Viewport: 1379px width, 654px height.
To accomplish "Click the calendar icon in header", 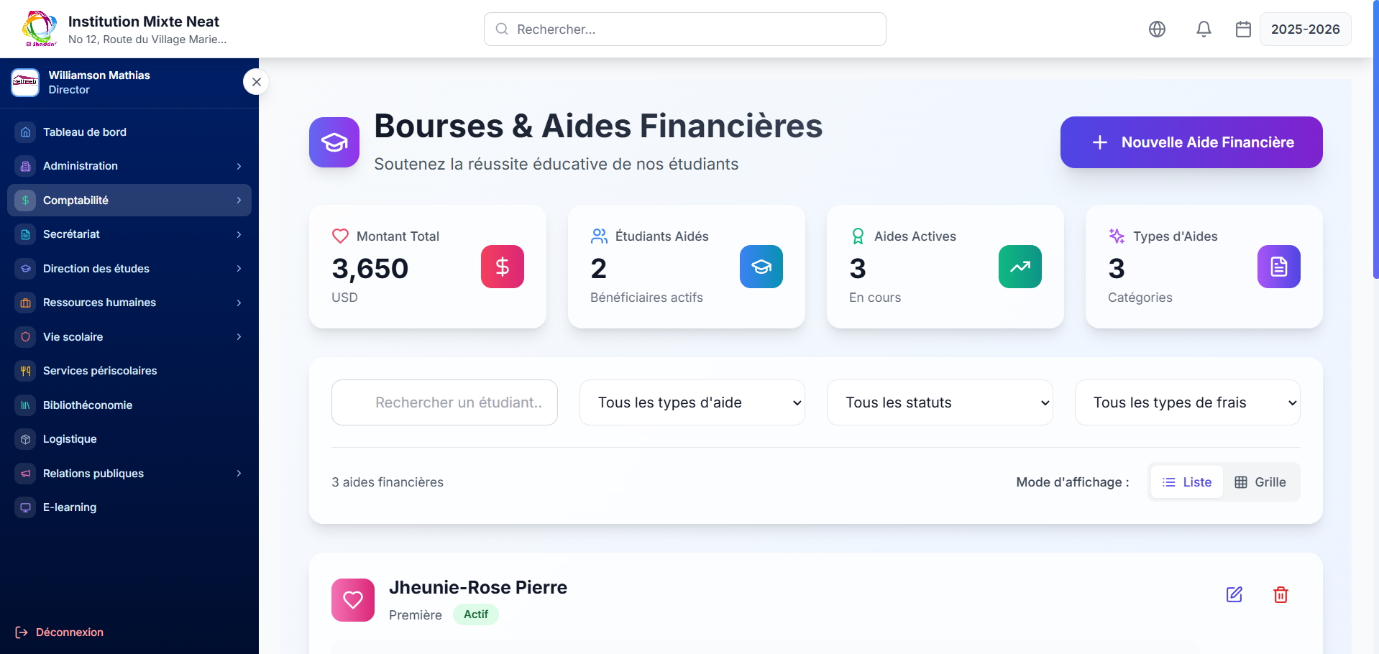I will [x=1243, y=29].
